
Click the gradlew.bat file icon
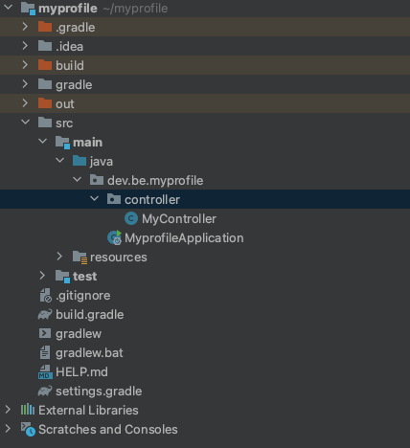(x=45, y=352)
